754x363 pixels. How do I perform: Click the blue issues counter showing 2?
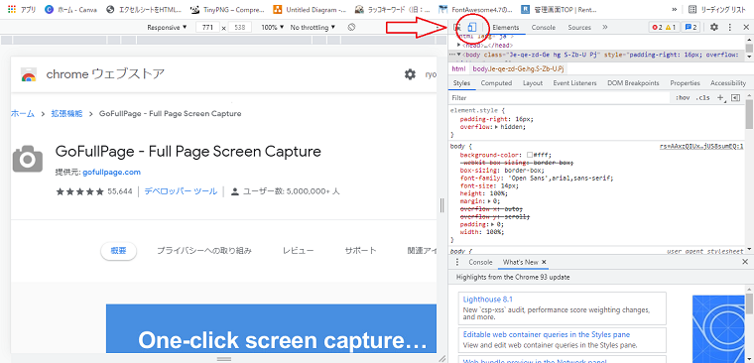coord(691,28)
